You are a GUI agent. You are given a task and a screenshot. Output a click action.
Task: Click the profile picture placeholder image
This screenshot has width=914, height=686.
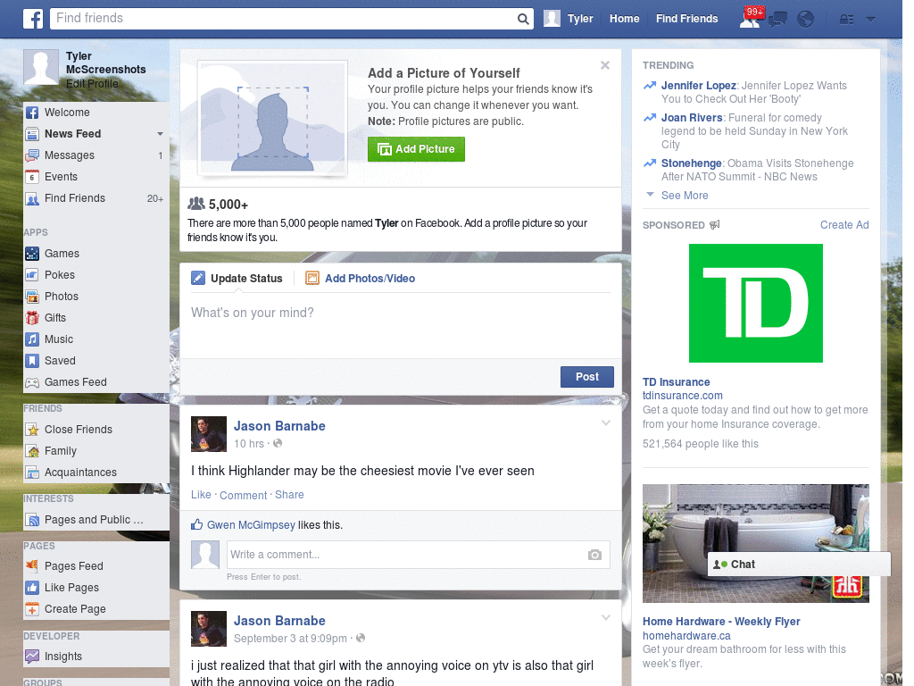pos(273,119)
